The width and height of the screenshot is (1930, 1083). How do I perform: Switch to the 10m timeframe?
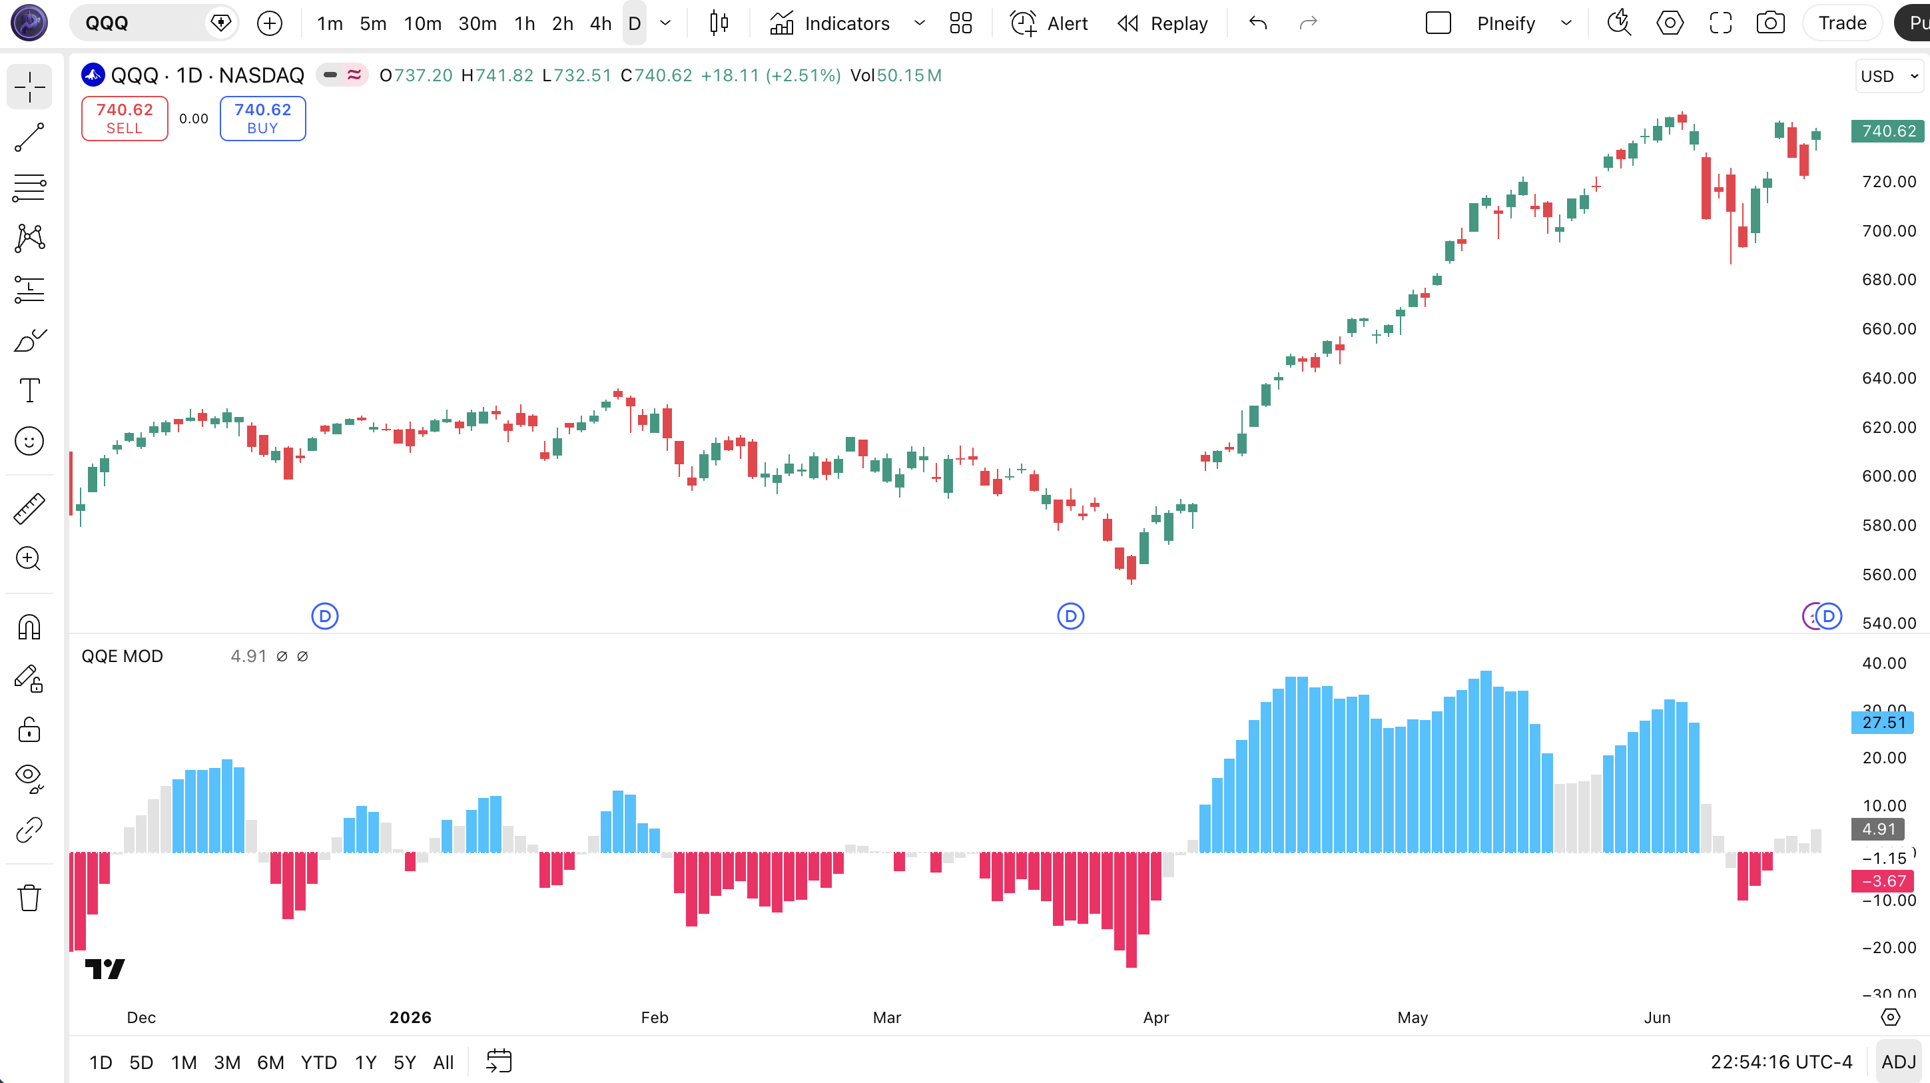tap(424, 23)
